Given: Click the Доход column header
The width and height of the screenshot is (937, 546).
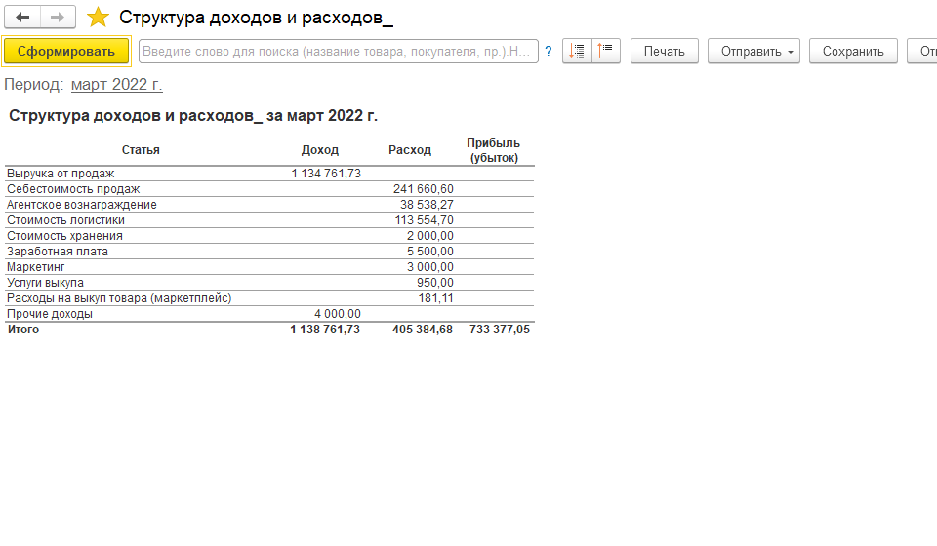Looking at the screenshot, I should tap(320, 150).
